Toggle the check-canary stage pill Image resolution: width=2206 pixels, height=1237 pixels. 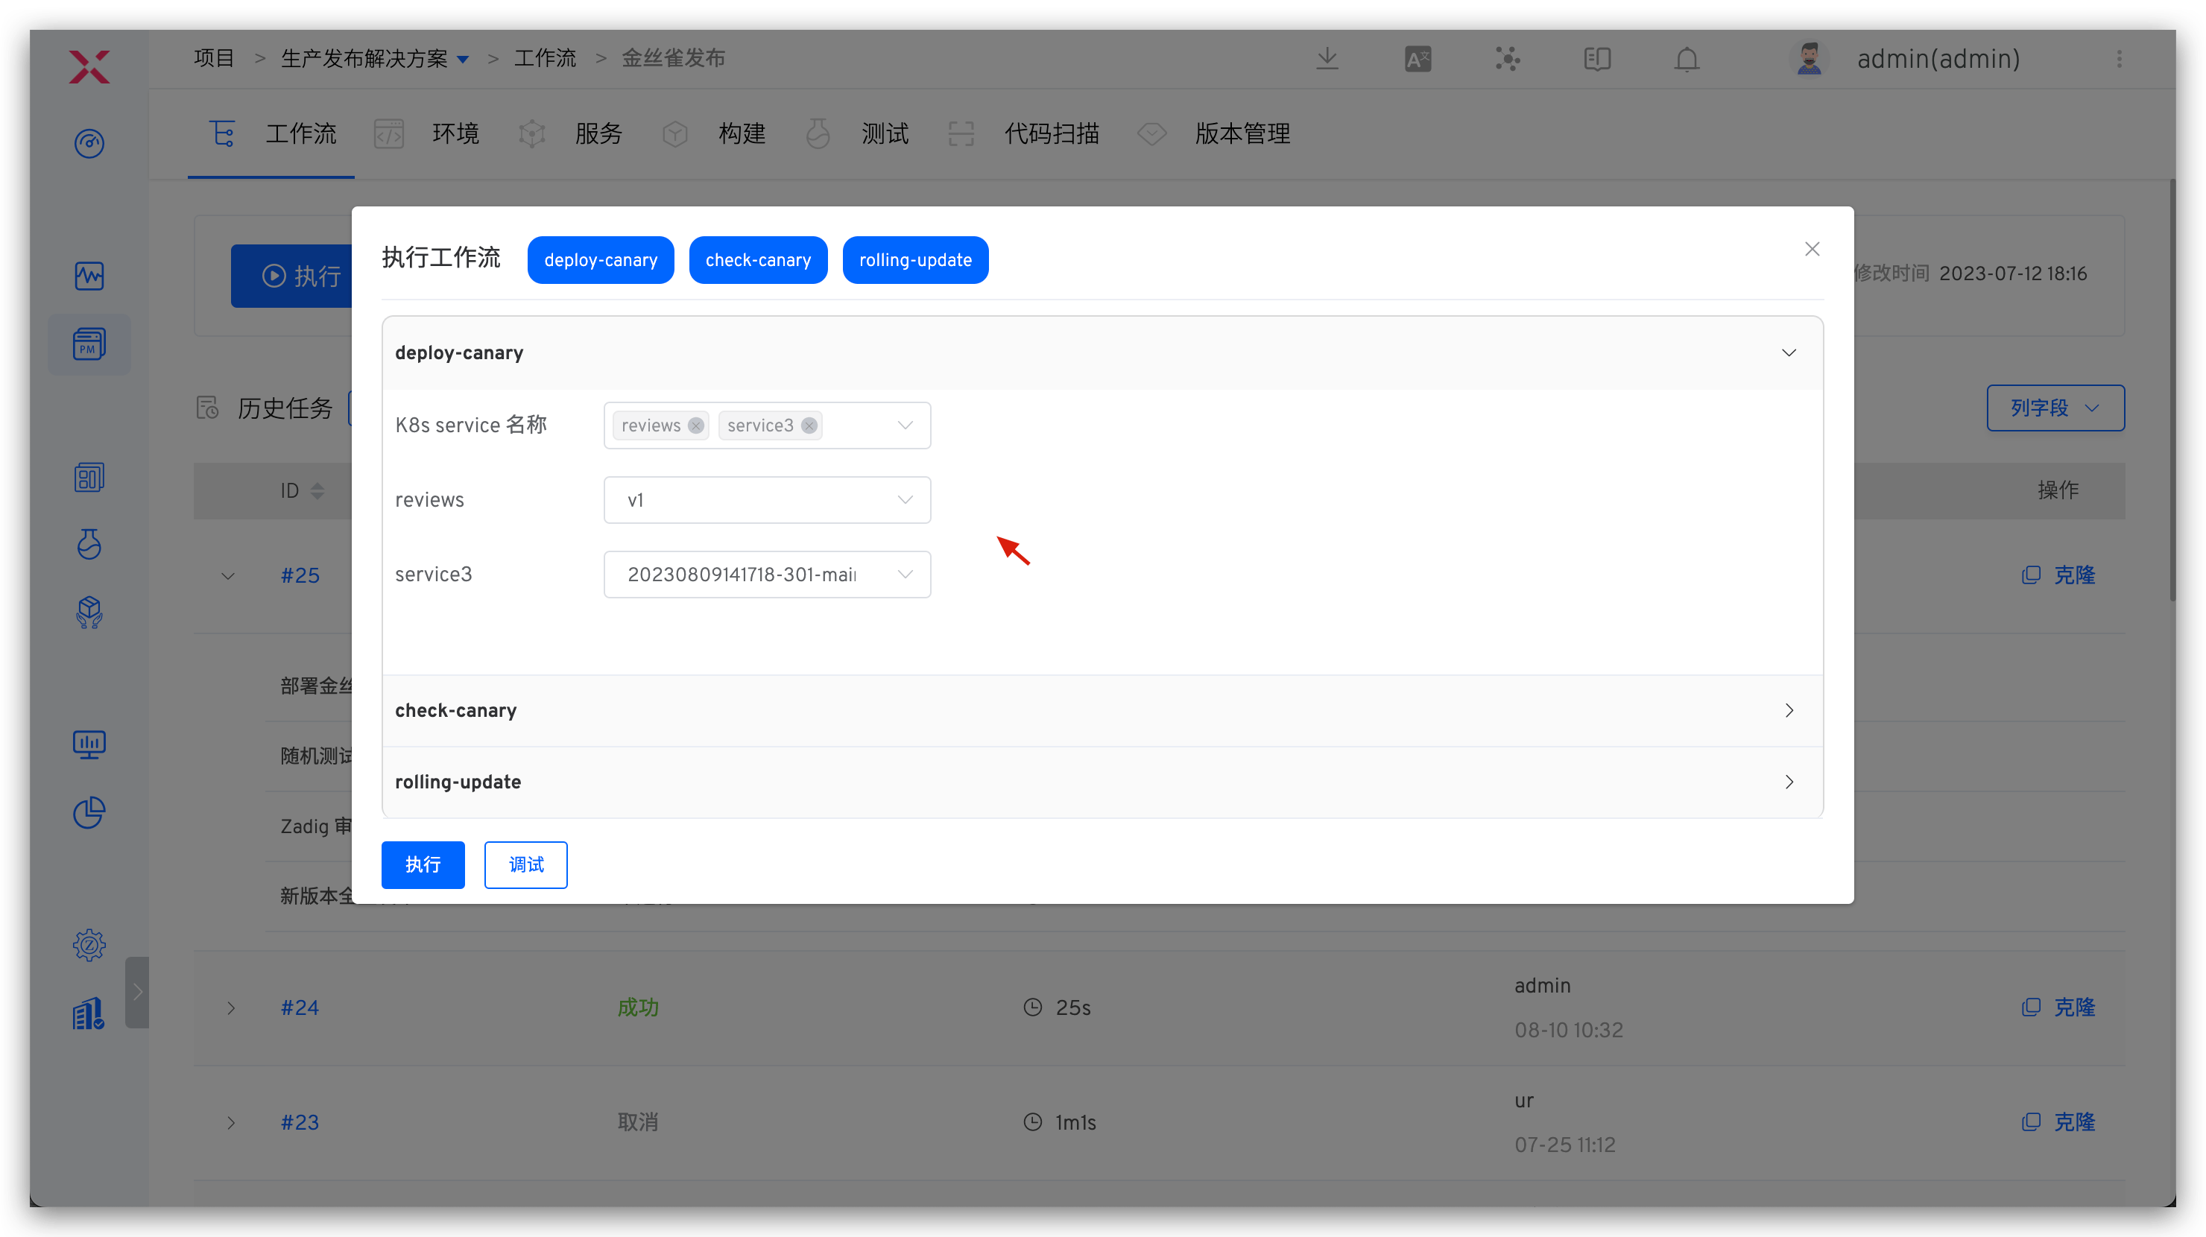pos(758,260)
